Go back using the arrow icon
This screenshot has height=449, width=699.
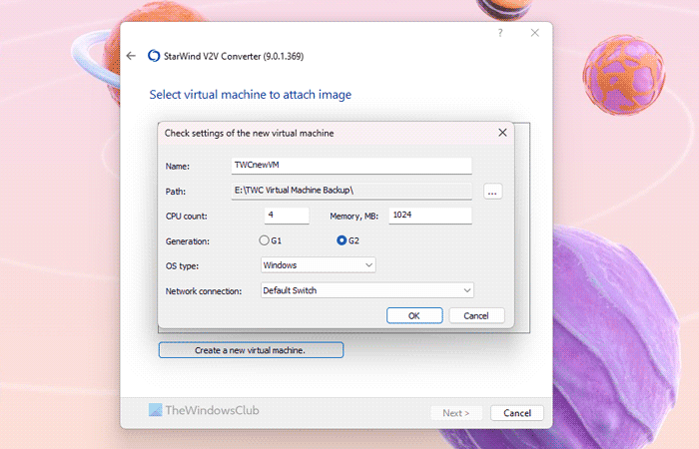131,56
